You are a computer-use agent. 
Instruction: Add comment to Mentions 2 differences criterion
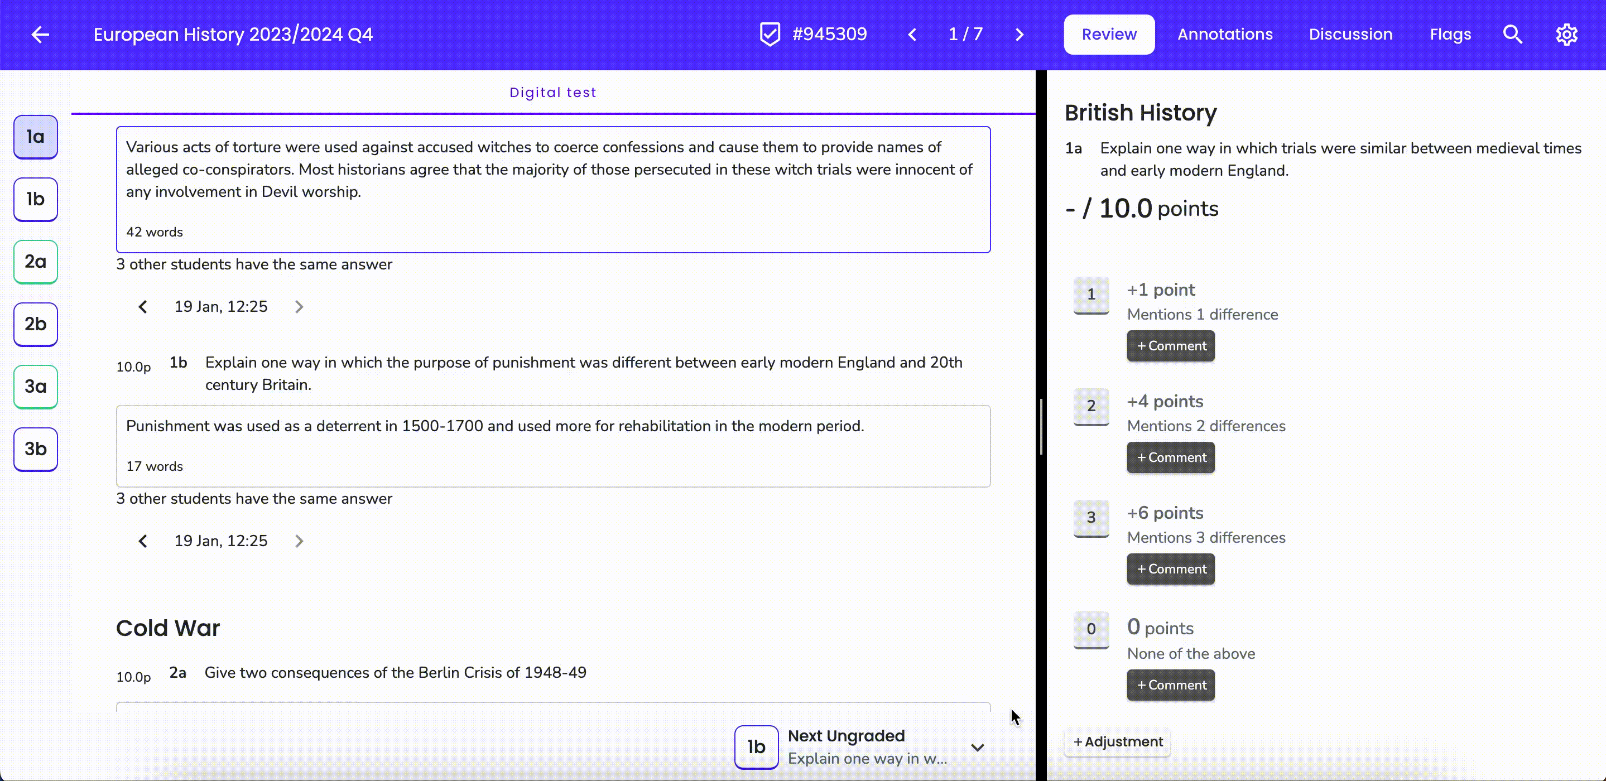click(x=1171, y=457)
